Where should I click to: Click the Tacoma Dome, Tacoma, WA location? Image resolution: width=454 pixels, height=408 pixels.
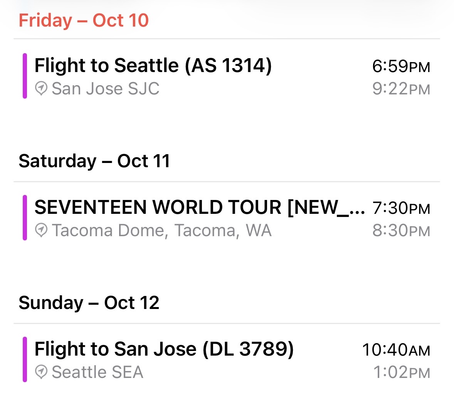click(162, 230)
